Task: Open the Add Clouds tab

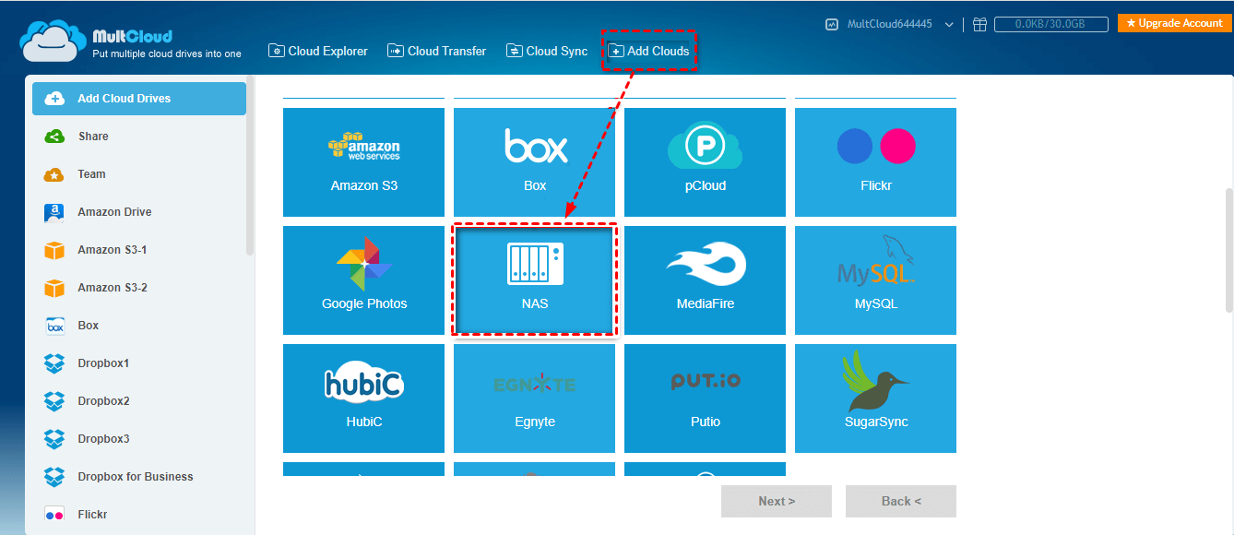Action: (648, 51)
